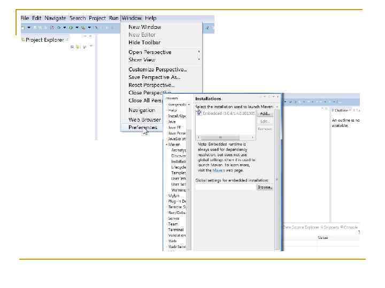
Task: Select Lifecycle Mappings under Maven
Action: pyautogui.click(x=179, y=167)
